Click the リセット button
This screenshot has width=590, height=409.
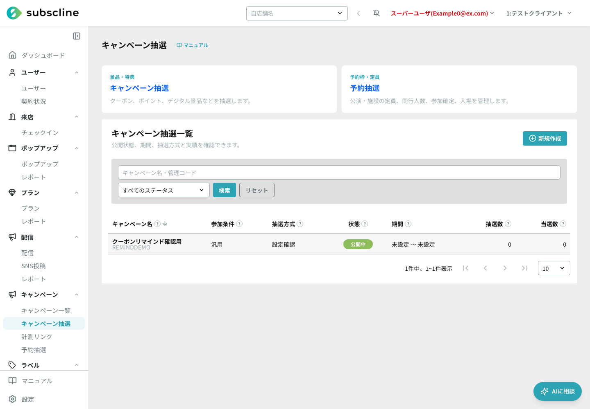point(257,190)
